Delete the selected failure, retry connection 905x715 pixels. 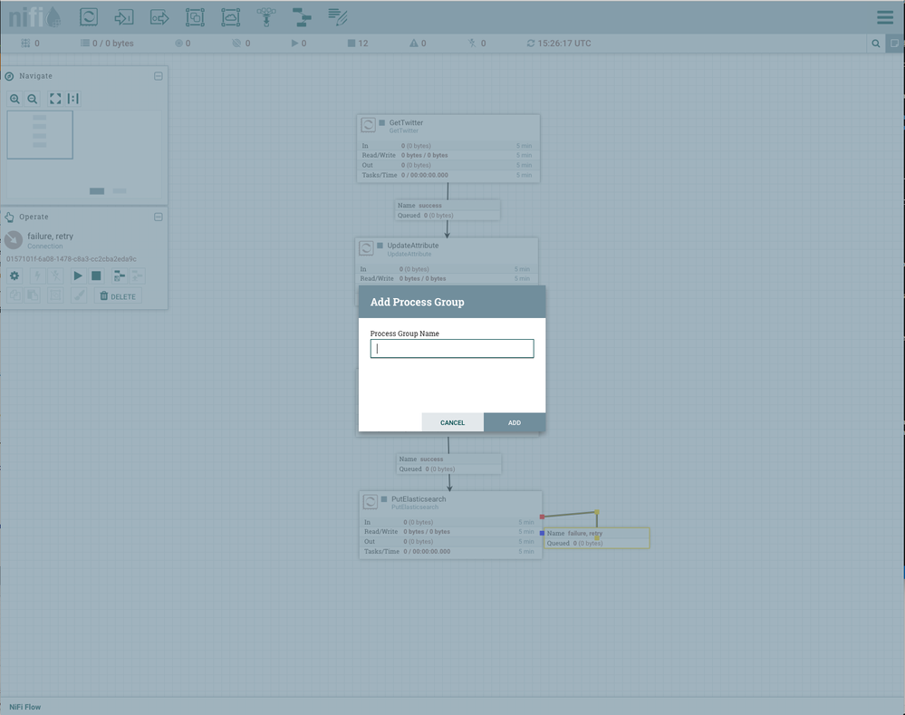pos(117,295)
